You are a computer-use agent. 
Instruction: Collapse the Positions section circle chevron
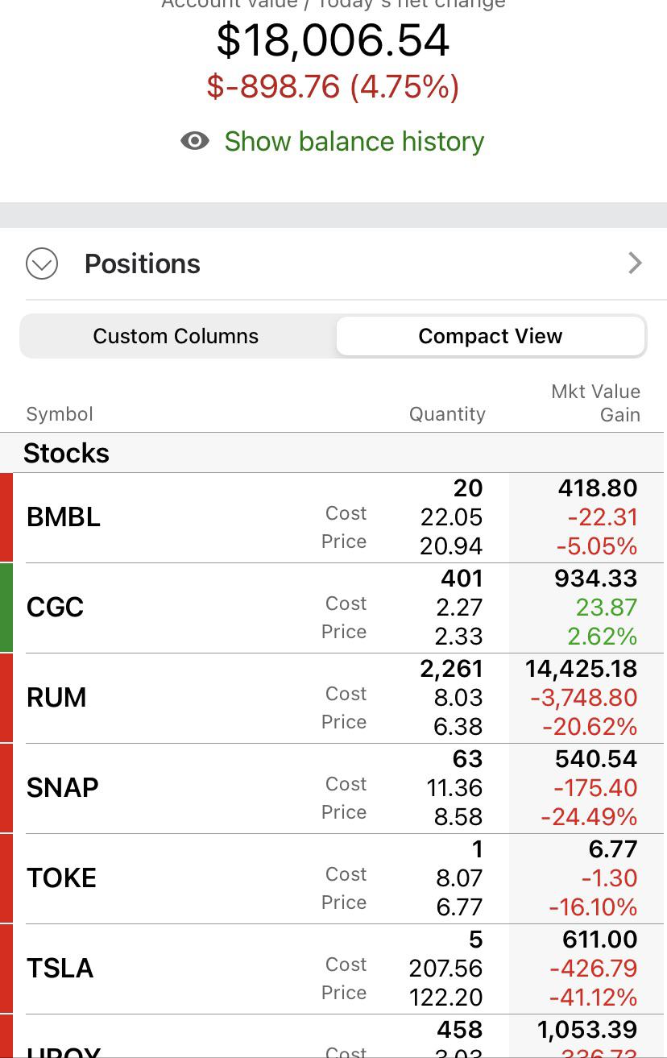click(42, 263)
